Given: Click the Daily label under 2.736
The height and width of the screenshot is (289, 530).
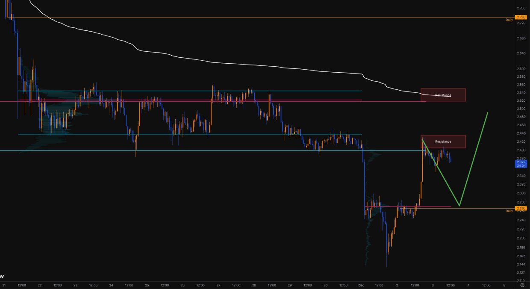Looking at the screenshot, I should click(x=509, y=20).
